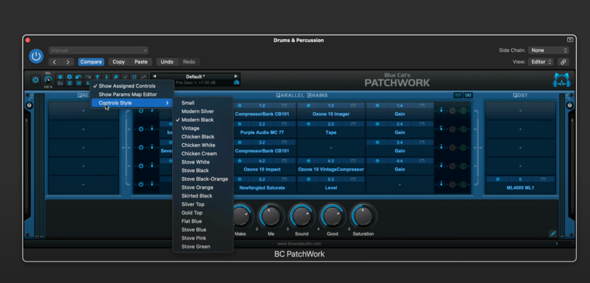Click the Mix knob
The height and width of the screenshot is (283, 590).
click(48, 80)
